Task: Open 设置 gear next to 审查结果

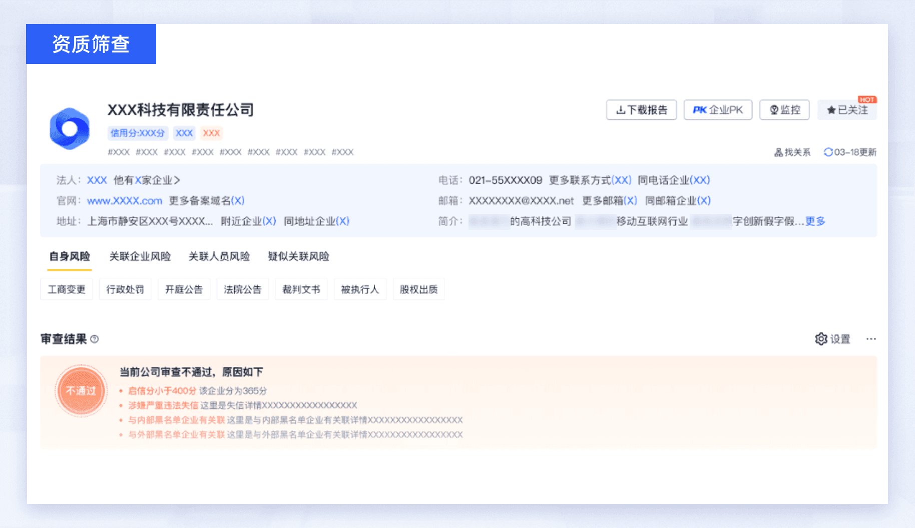Action: coord(821,339)
